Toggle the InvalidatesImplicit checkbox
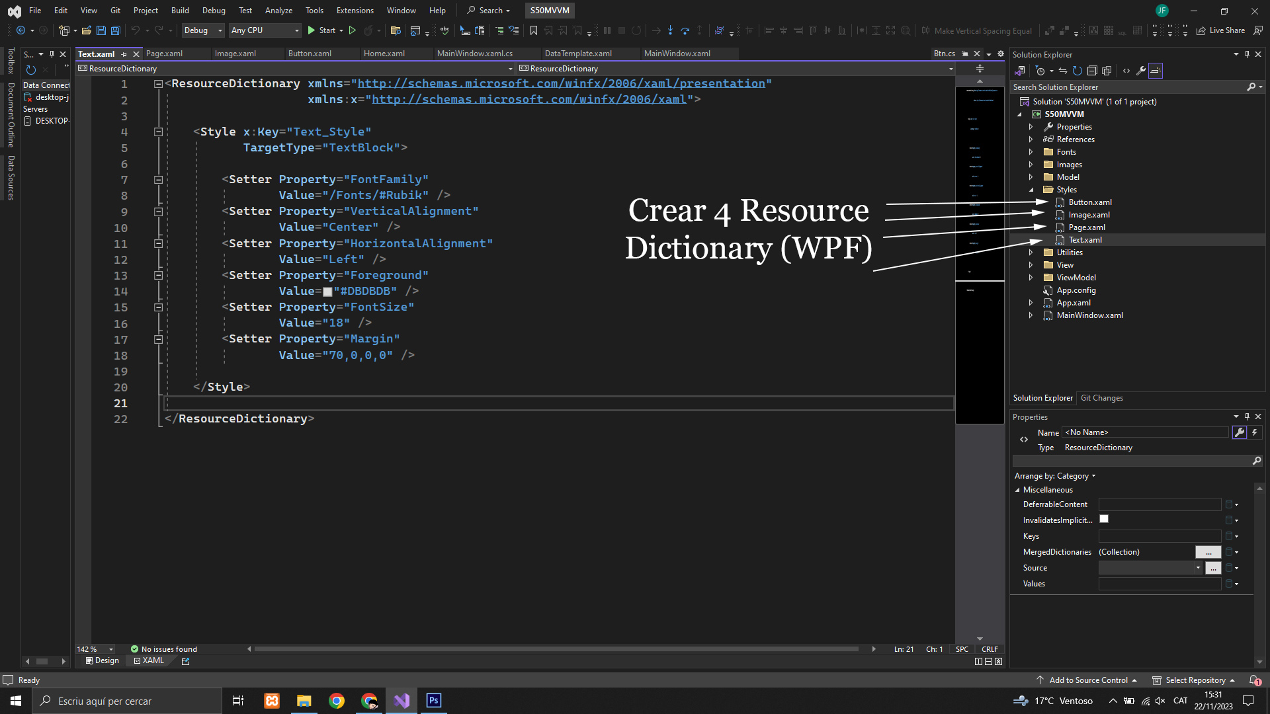 click(x=1104, y=520)
